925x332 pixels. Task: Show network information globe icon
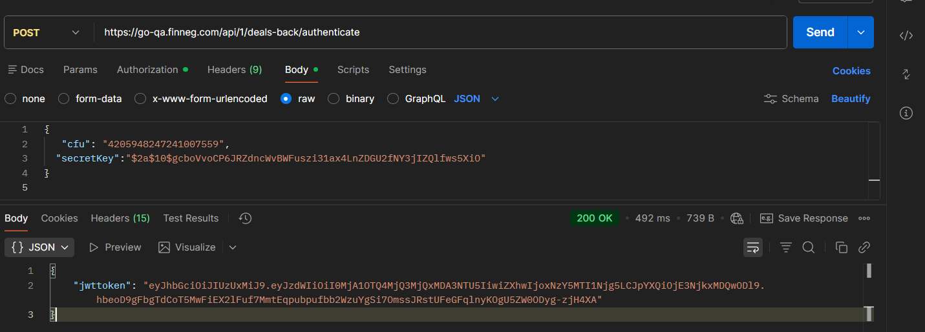736,218
